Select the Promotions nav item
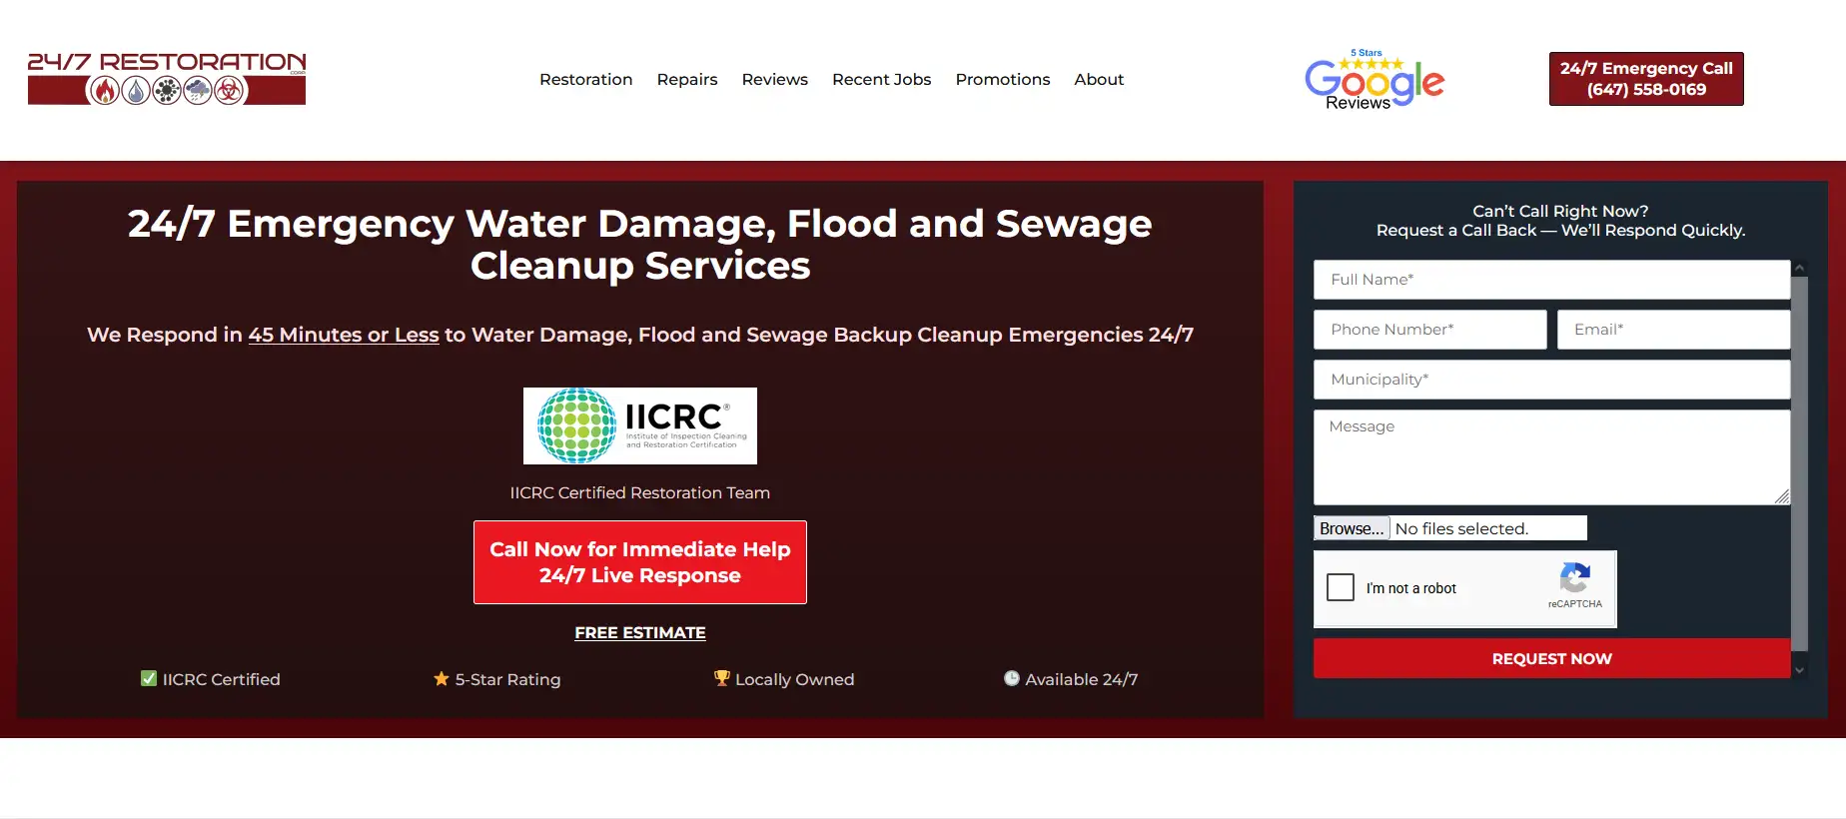1846x819 pixels. click(x=1003, y=79)
